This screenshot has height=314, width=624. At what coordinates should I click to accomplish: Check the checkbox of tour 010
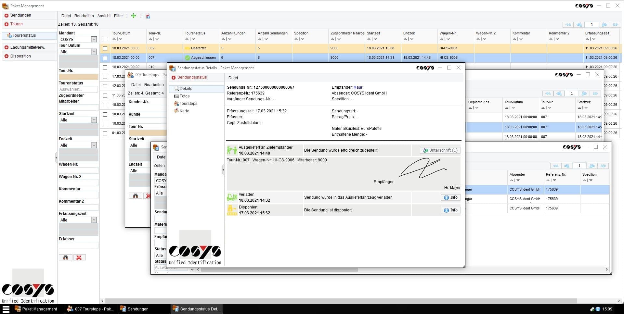click(x=105, y=67)
